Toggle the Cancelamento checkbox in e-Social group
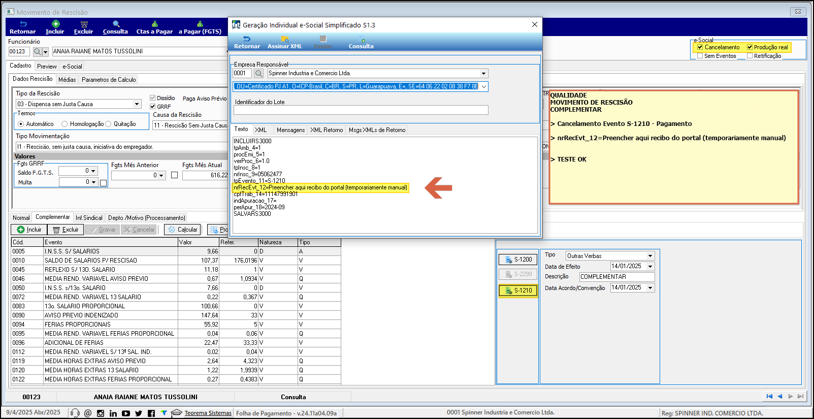 [x=700, y=47]
